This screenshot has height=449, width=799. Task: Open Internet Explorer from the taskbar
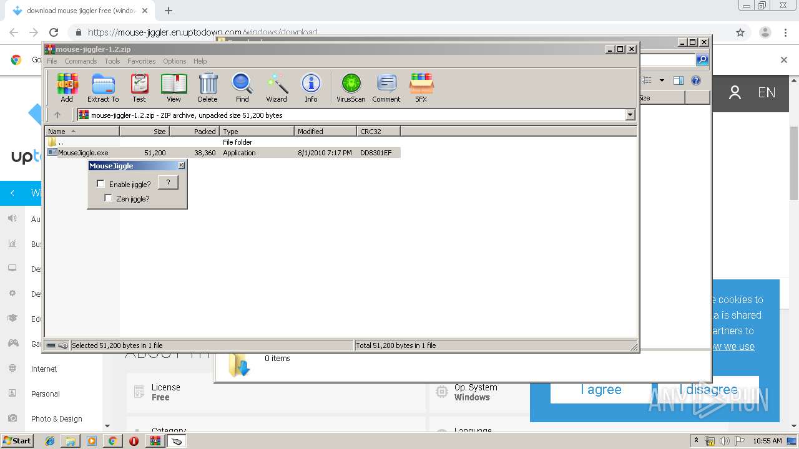click(x=50, y=441)
